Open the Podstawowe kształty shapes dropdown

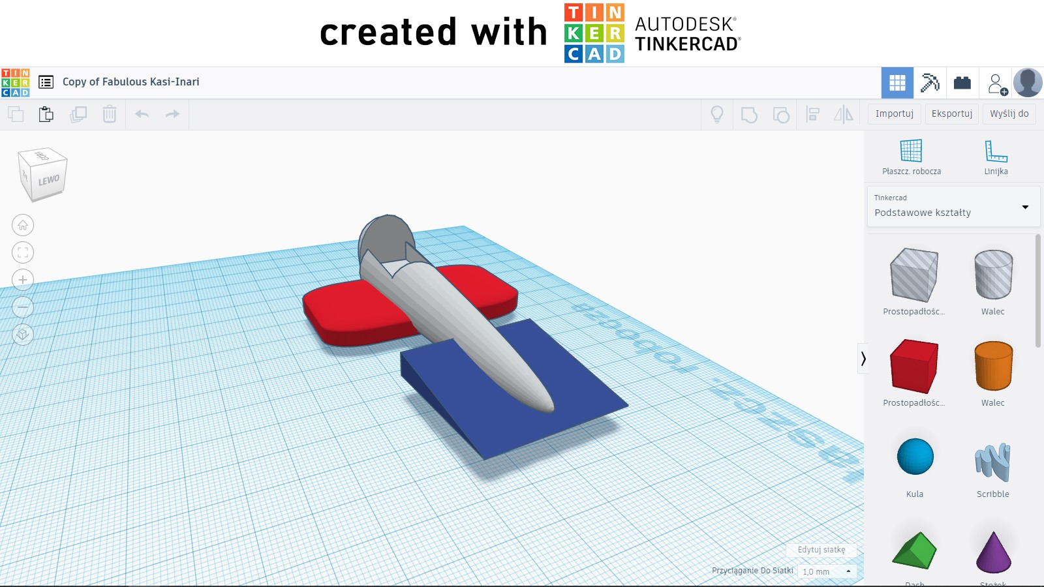click(953, 207)
